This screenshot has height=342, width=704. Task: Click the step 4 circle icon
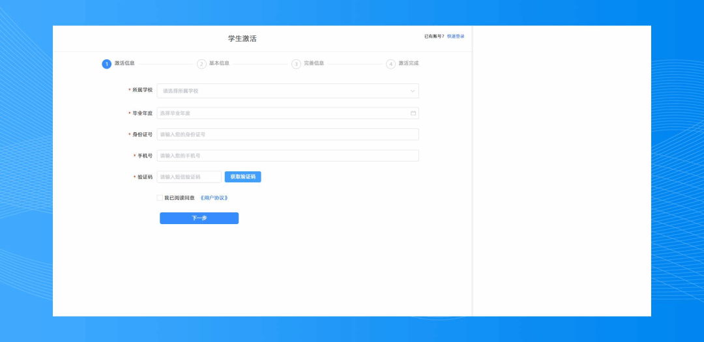pos(390,64)
